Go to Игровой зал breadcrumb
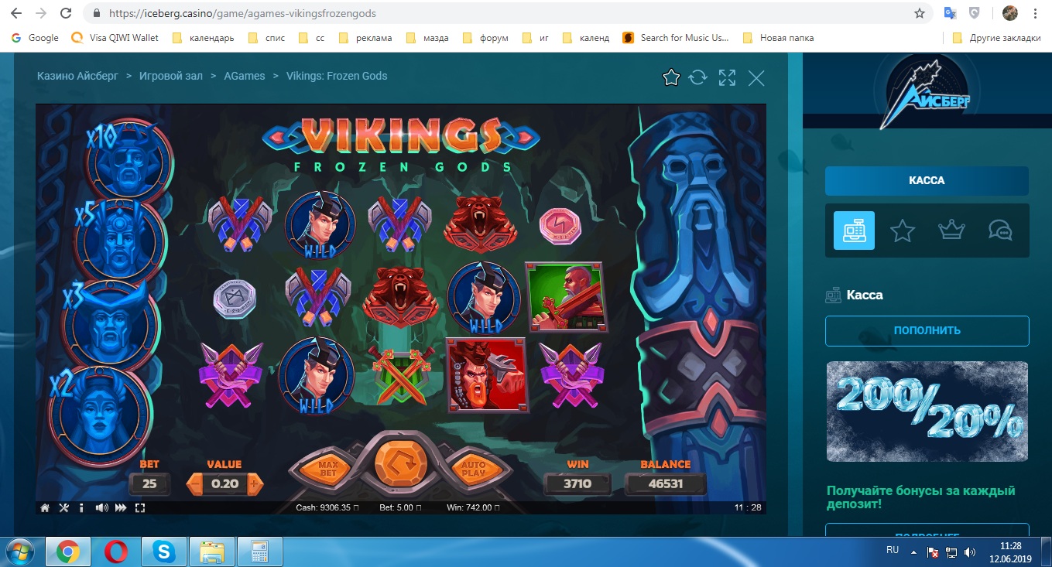Viewport: 1052px width, 567px height. (172, 76)
